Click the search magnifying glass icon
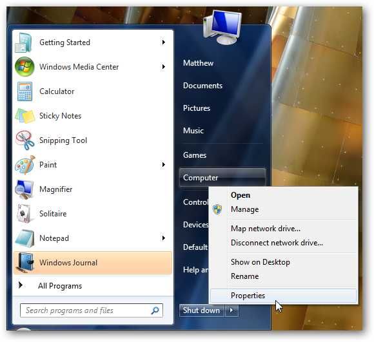This screenshot has height=342, width=374. (155, 310)
